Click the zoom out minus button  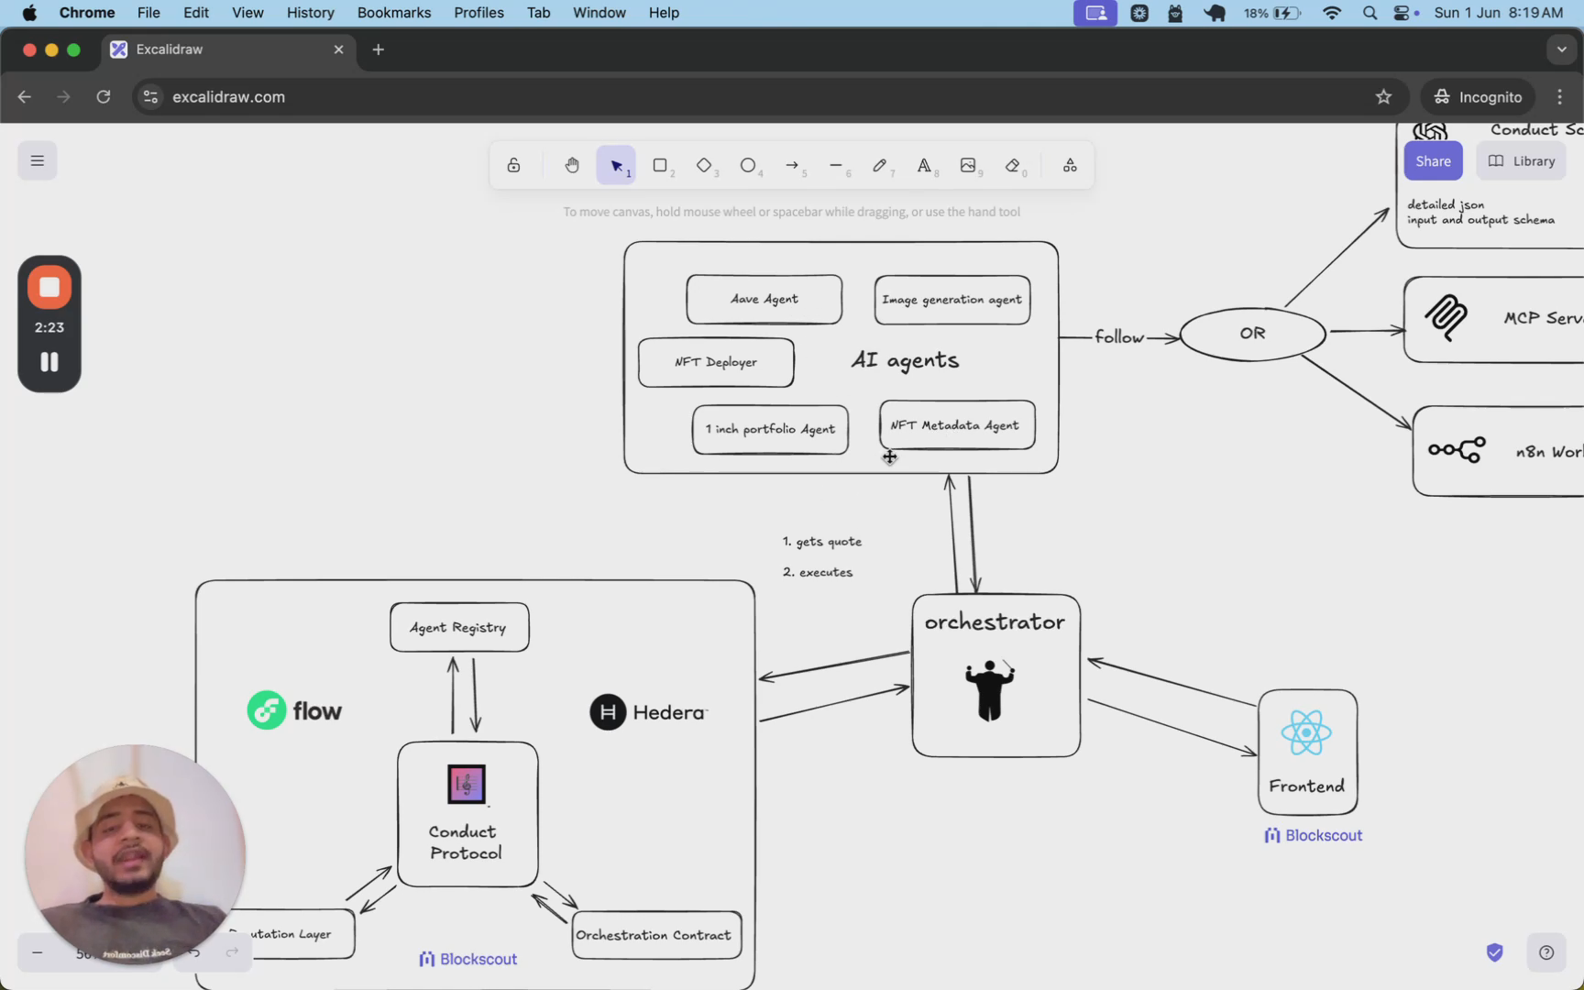pos(38,953)
